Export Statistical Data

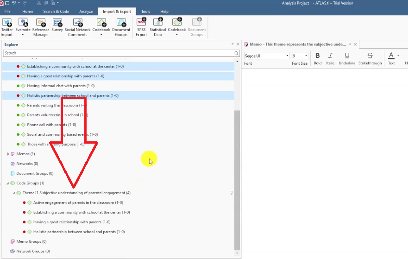click(x=158, y=23)
